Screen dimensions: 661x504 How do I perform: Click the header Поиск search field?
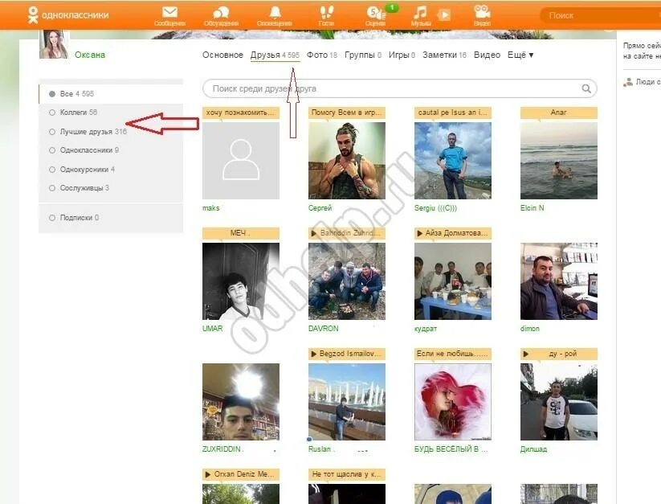[x=600, y=15]
